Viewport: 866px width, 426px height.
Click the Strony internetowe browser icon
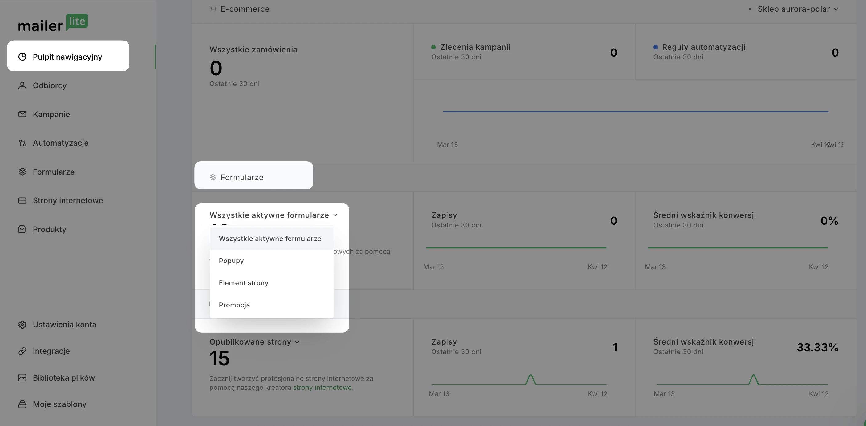pyautogui.click(x=22, y=201)
